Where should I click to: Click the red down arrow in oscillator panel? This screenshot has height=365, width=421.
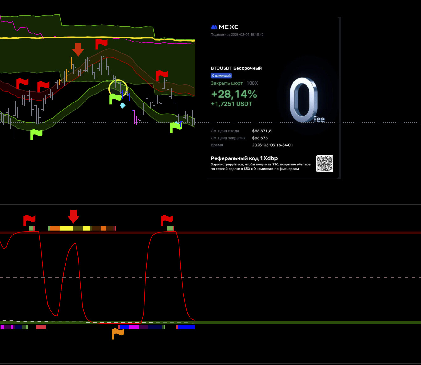[x=73, y=216]
